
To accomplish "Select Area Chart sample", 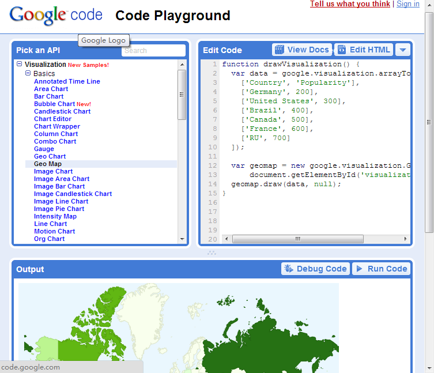I will pos(51,89).
